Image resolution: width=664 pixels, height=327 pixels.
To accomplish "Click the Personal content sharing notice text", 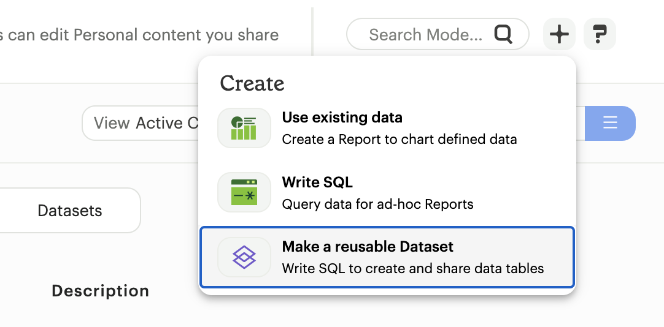I will [139, 35].
